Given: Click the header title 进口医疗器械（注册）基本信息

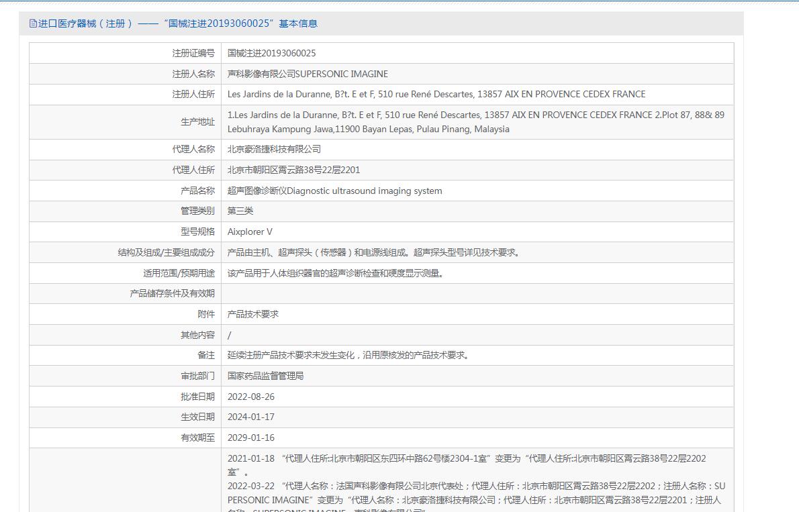Looking at the screenshot, I should [x=178, y=23].
